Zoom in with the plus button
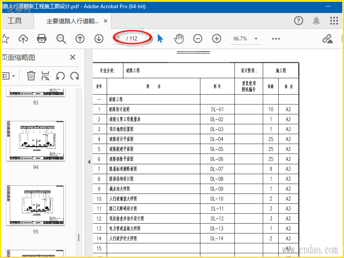 pos(217,39)
